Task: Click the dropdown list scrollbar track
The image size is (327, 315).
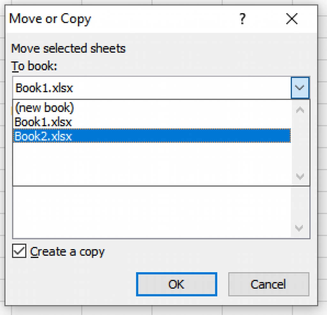Action: point(300,144)
